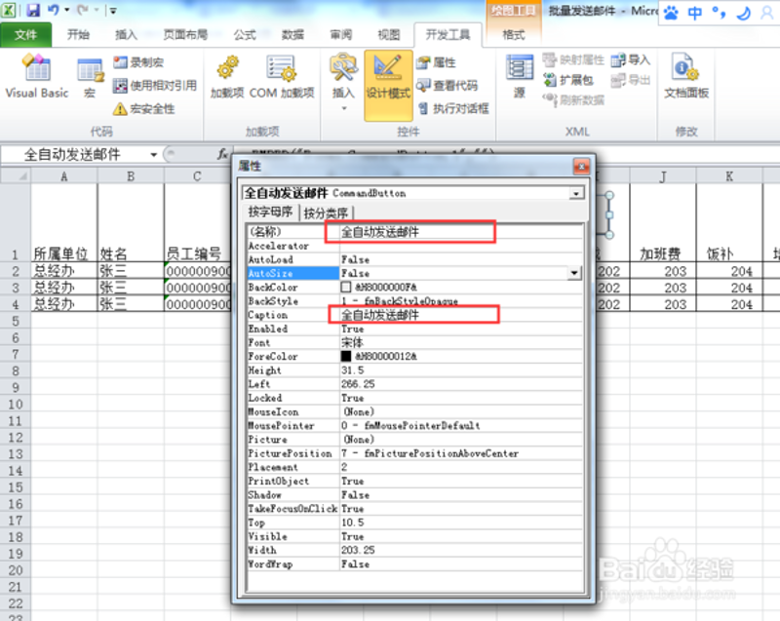Switch to 按分类序 categorized tab

pos(326,213)
